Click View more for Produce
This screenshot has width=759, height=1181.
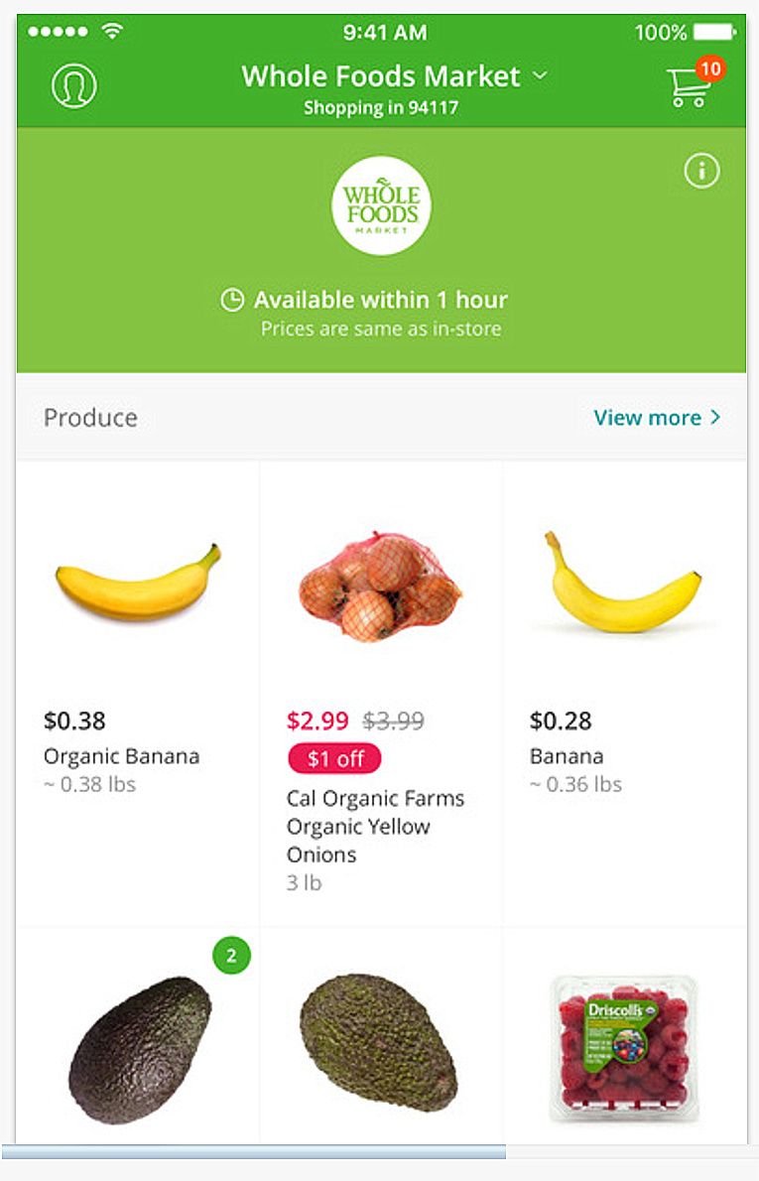[x=647, y=418]
